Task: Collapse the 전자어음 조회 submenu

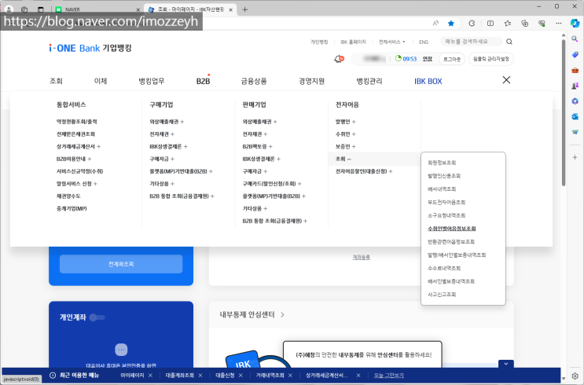Action: (x=349, y=159)
